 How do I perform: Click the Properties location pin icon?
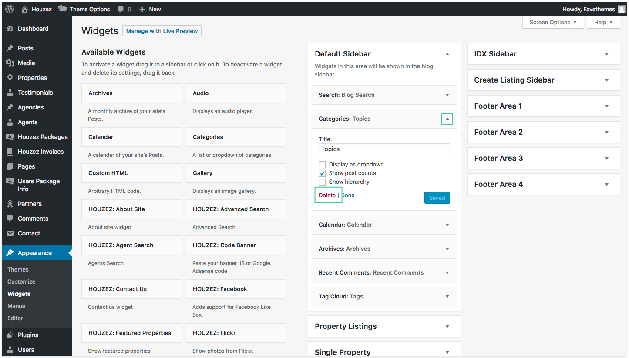pyautogui.click(x=10, y=78)
